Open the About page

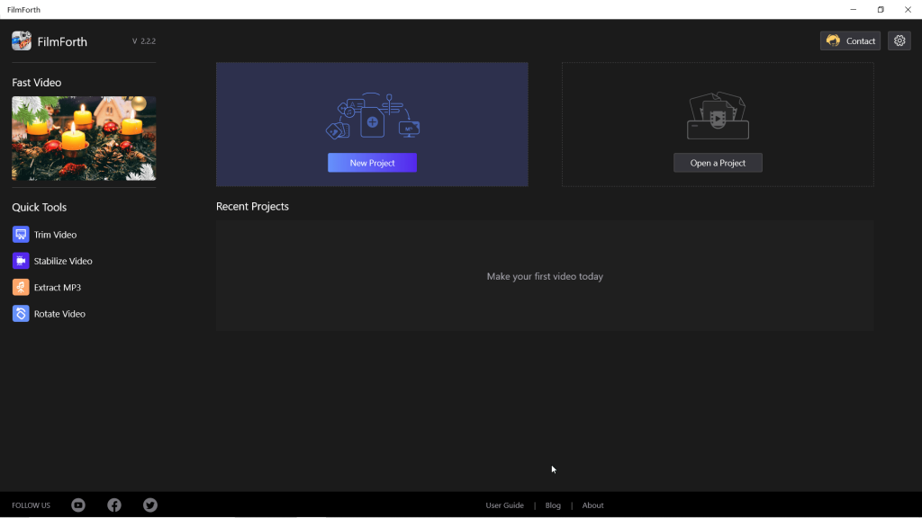coord(592,505)
